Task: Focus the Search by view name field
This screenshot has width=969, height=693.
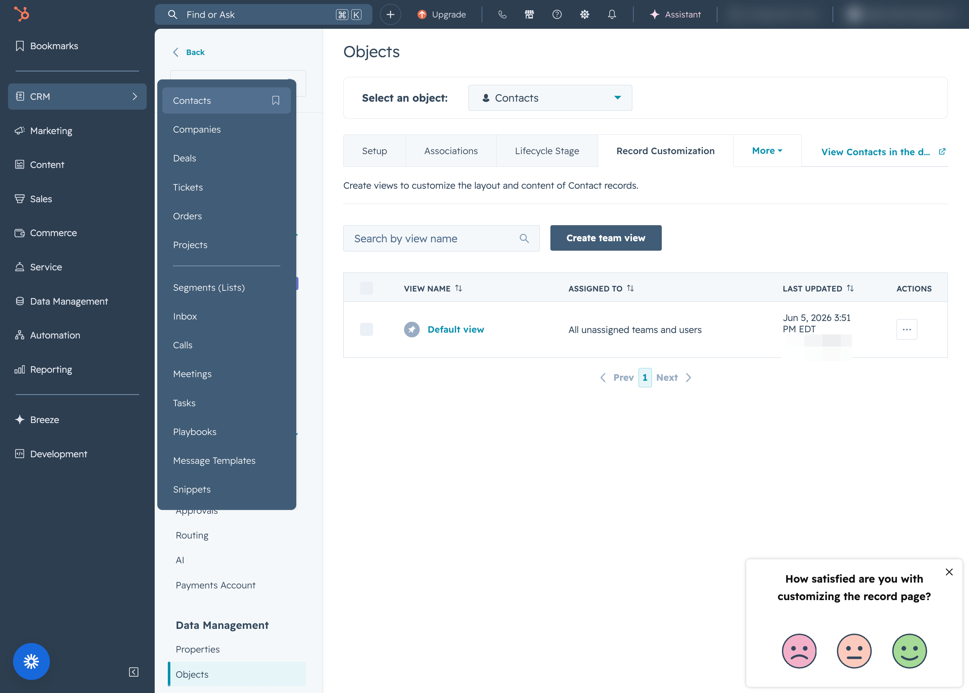Action: [441, 238]
